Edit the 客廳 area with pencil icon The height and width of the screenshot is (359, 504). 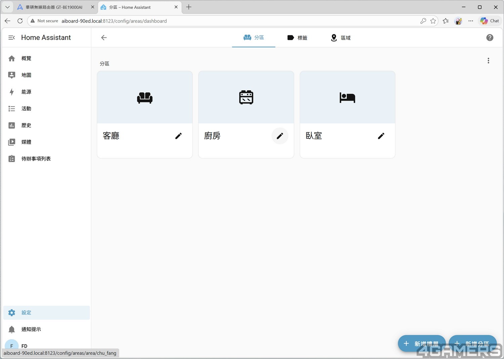tap(178, 136)
